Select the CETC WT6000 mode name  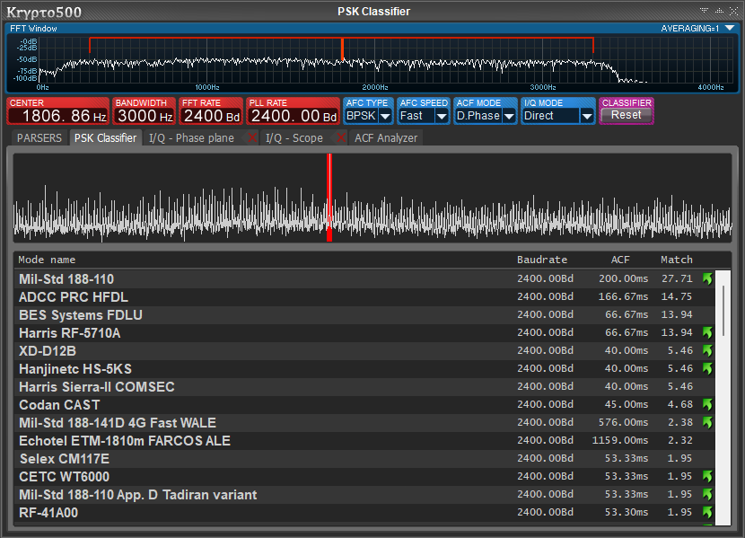coord(64,476)
